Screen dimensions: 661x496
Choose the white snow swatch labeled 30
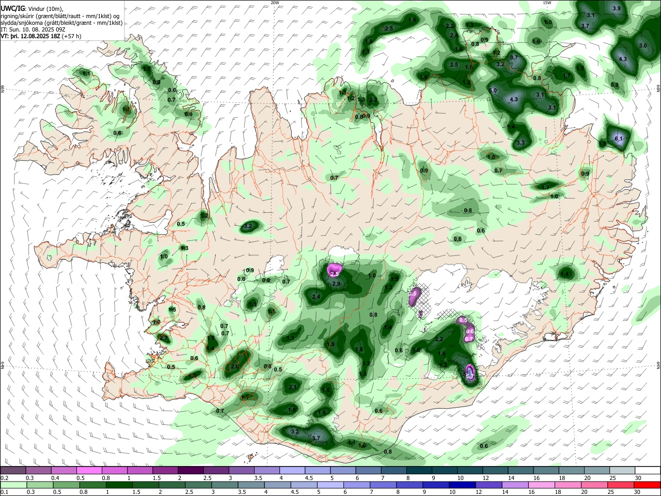(648, 471)
